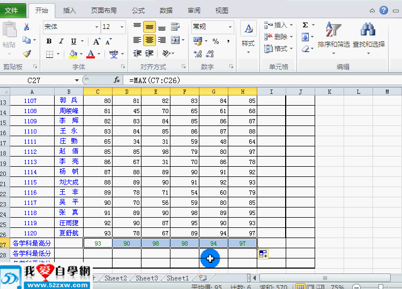Viewport: 402px width, 289px height.
Task: Click the formula bar with =MAX(C7:C26)
Action: 262,80
